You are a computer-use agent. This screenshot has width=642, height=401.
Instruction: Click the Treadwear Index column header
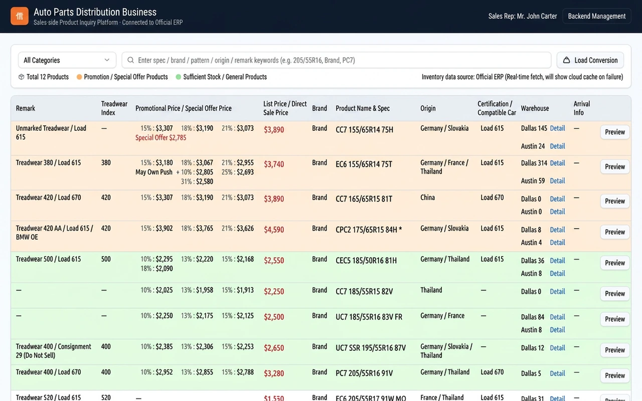(114, 108)
